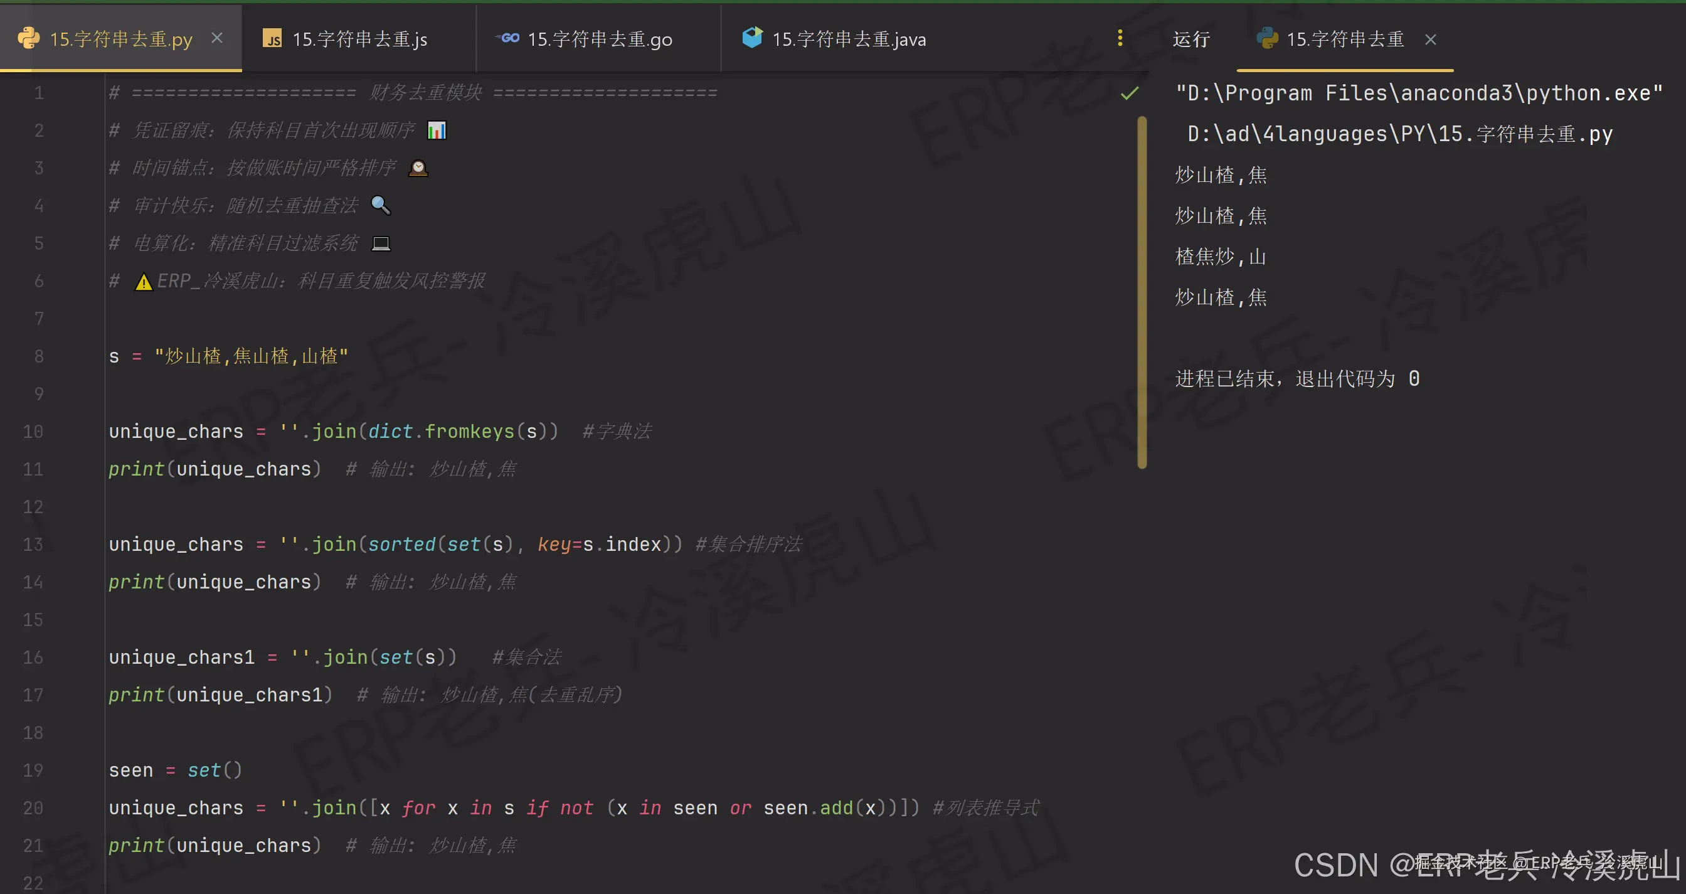
Task: Click the clock emoji on line 3
Action: point(418,168)
